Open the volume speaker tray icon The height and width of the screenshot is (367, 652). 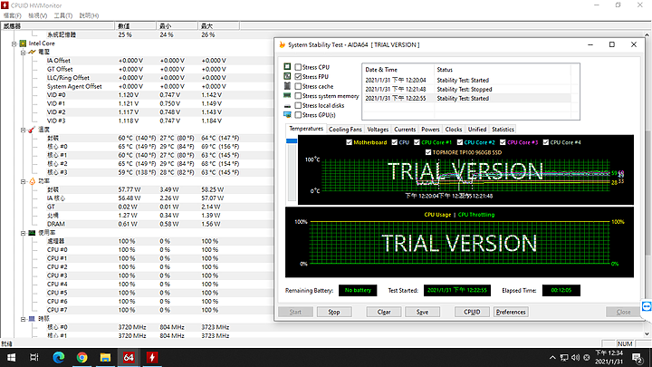tap(576, 357)
